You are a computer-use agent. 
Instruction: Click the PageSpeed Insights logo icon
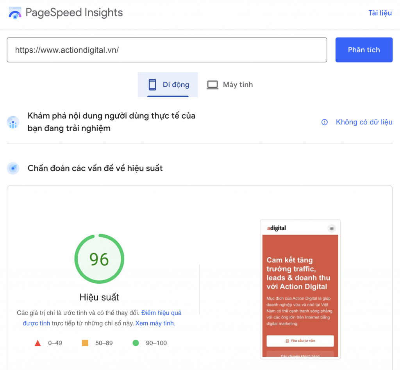pyautogui.click(x=15, y=13)
